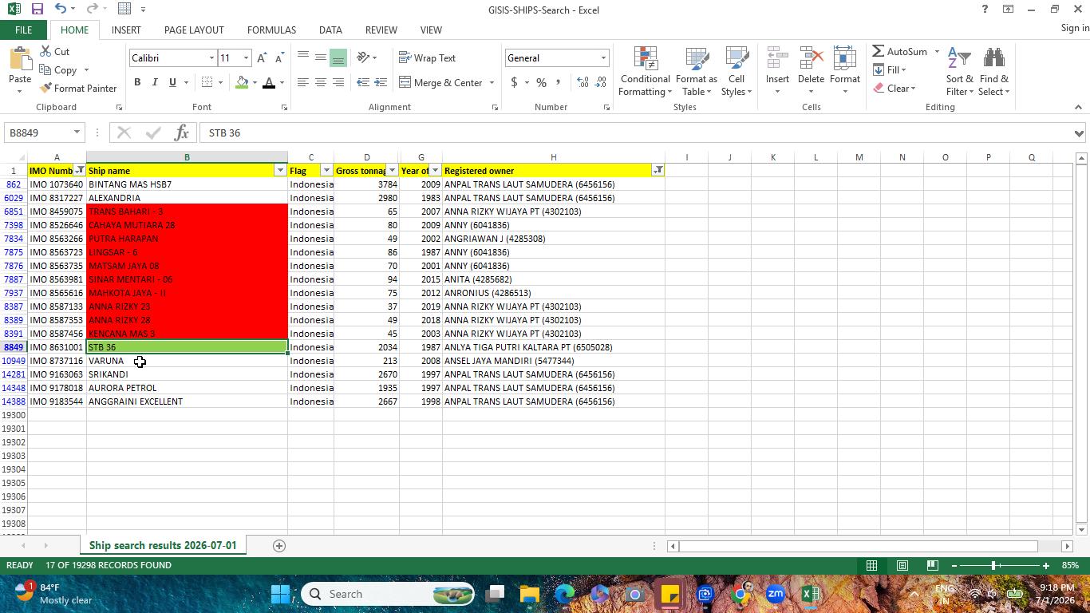Increase font size with the large A

pyautogui.click(x=262, y=58)
